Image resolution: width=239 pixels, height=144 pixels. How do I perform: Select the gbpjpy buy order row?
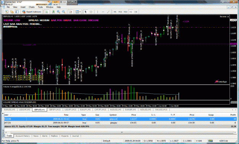point(120,123)
